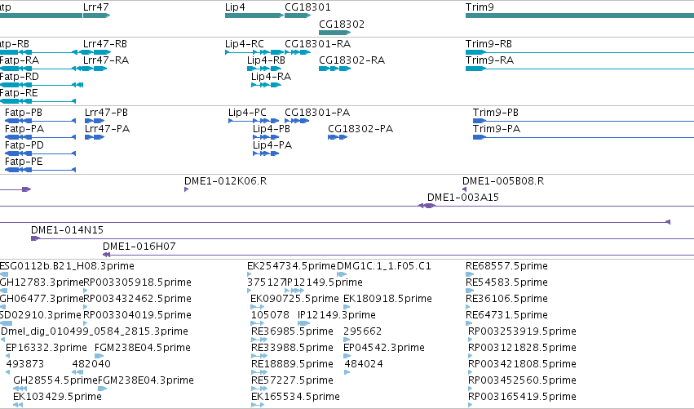The width and height of the screenshot is (694, 409).
Task: Select the Trim9-PB protein feature
Action: [x=583, y=121]
